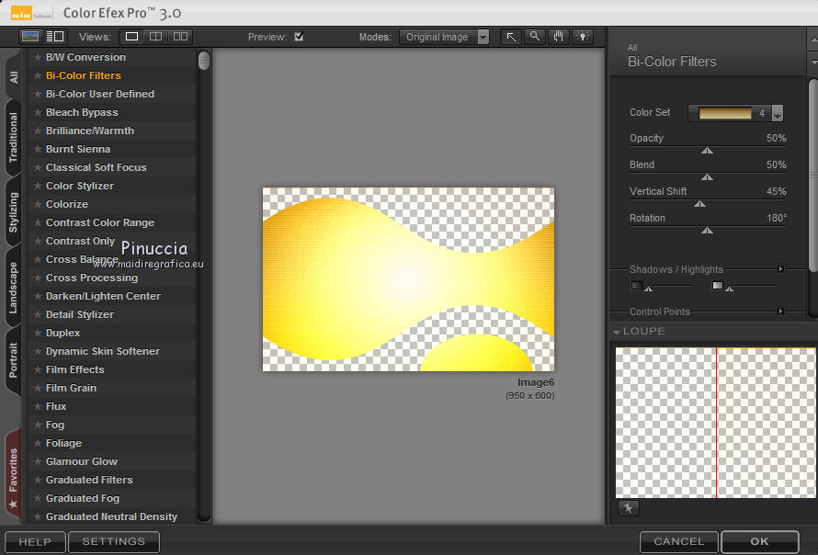This screenshot has width=818, height=555.
Task: Click the pin icon below the loupe
Action: (628, 507)
